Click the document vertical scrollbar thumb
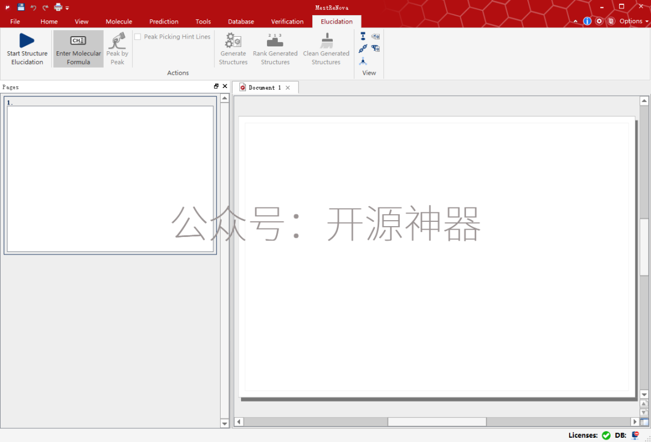 click(x=644, y=247)
